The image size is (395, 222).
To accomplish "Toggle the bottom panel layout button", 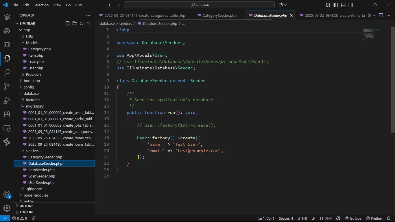I will [343, 5].
